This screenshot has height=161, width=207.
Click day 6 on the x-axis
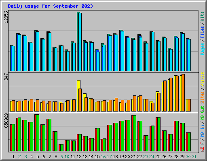(44, 157)
